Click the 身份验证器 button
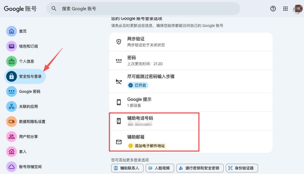Screen dimensions: 304x174 point(242,168)
